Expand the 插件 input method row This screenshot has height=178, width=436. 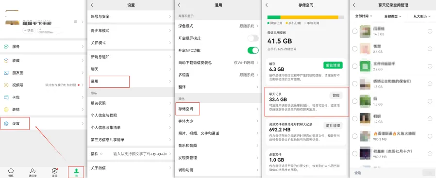131,154
